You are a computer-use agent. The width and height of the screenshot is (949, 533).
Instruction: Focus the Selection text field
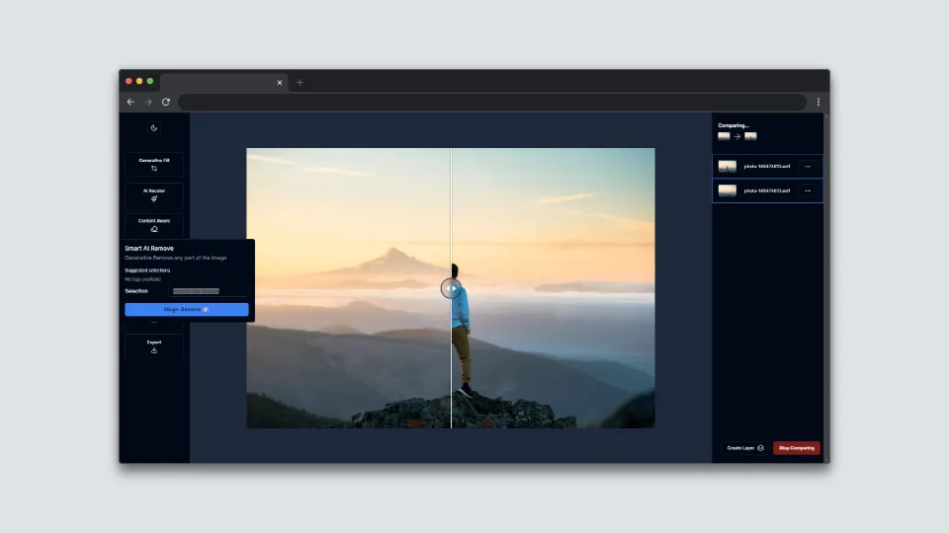click(x=209, y=291)
